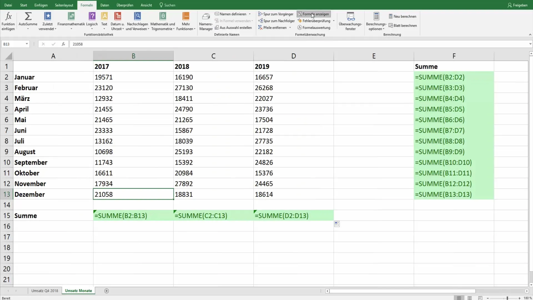Switch to Page Layout view
Viewport: 533px width, 300px height.
click(x=470, y=298)
